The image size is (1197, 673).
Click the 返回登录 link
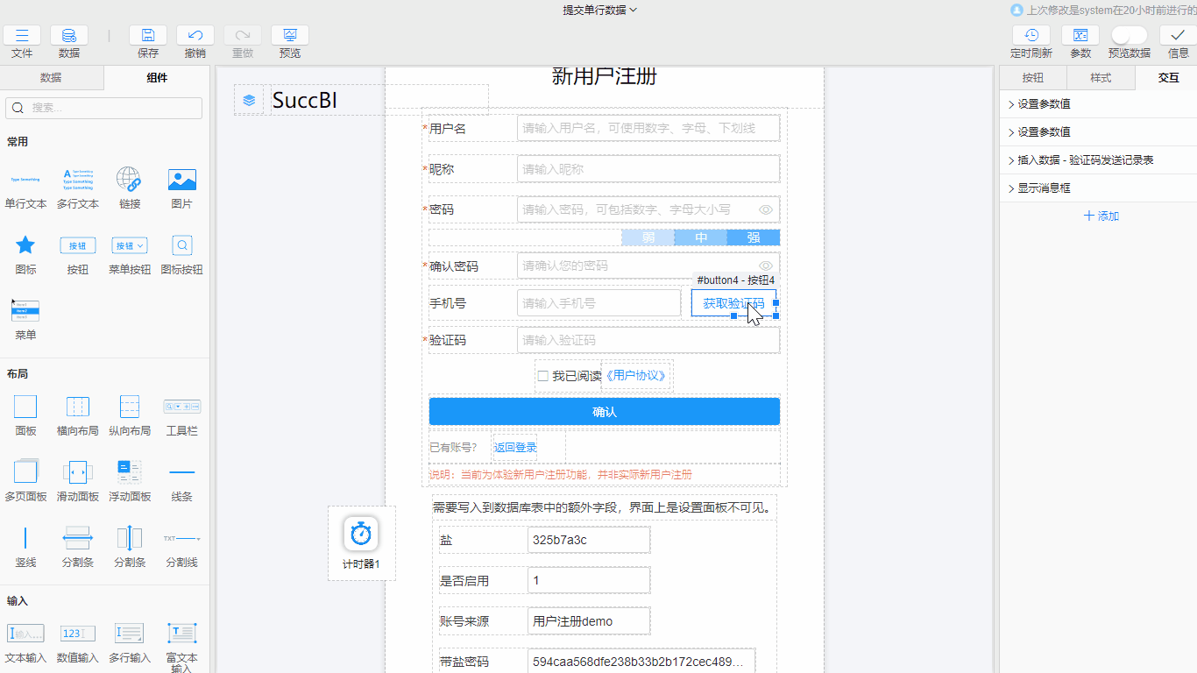(x=516, y=446)
